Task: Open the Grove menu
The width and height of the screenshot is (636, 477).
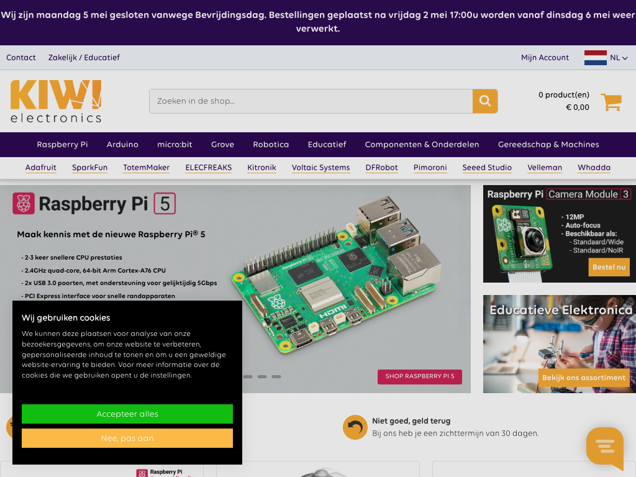Action: tap(222, 144)
